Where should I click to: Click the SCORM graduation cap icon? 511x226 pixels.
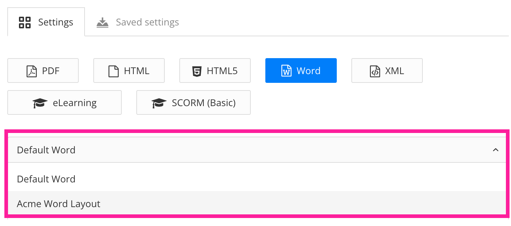159,102
